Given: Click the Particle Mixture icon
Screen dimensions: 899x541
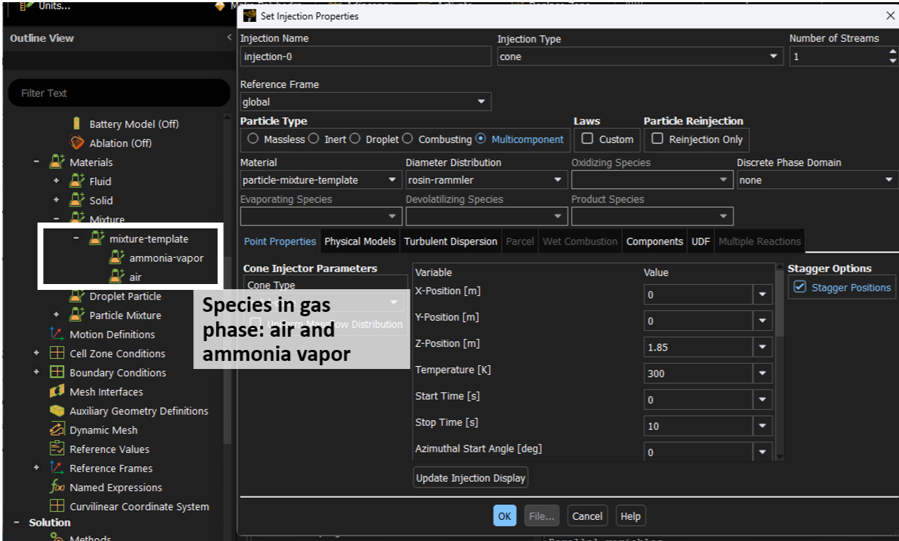Looking at the screenshot, I should tap(77, 315).
